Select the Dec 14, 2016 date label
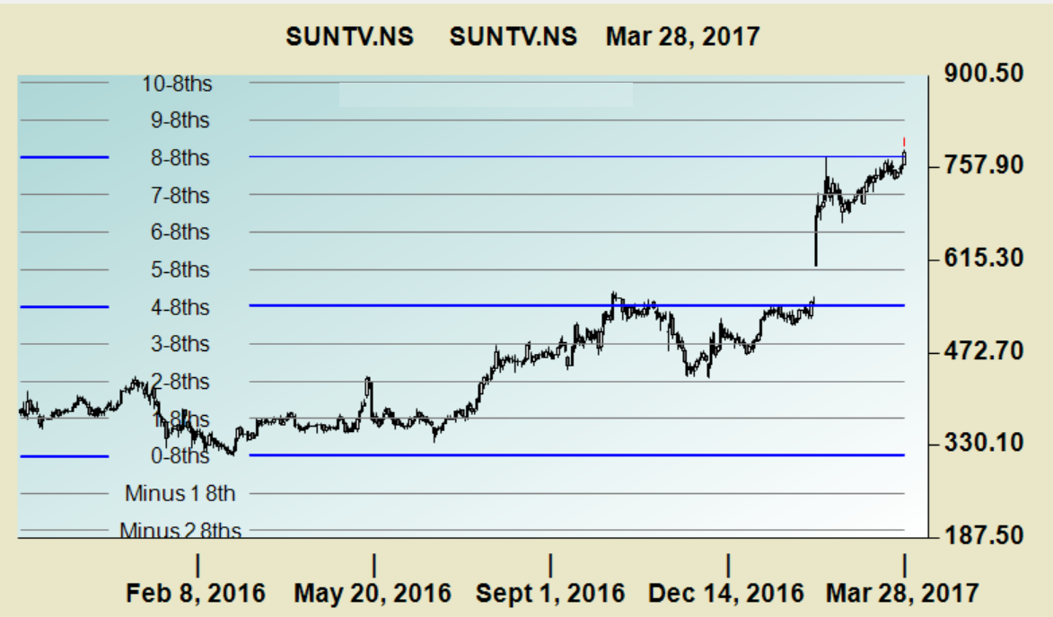 click(x=726, y=594)
